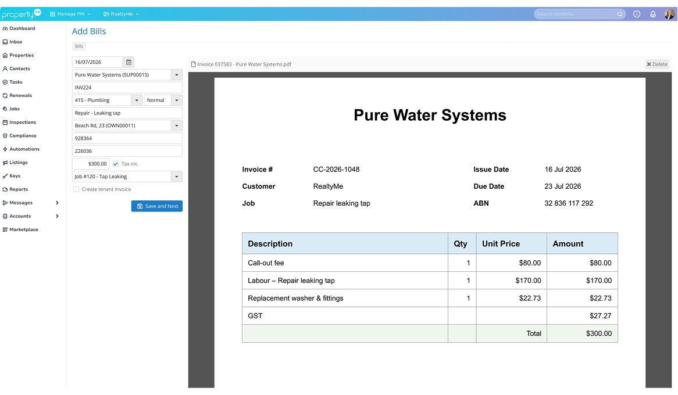The image size is (678, 395).
Task: Open the RealtyMe portfolio dropdown
Action: pos(121,15)
